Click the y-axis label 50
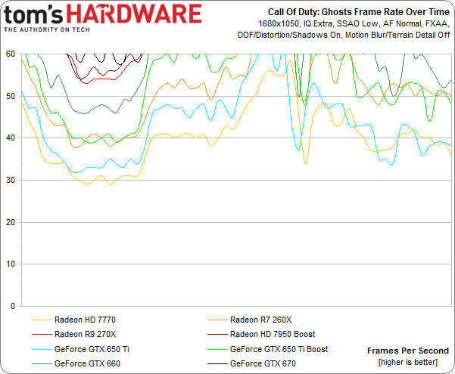This screenshot has height=374, width=455. (11, 96)
